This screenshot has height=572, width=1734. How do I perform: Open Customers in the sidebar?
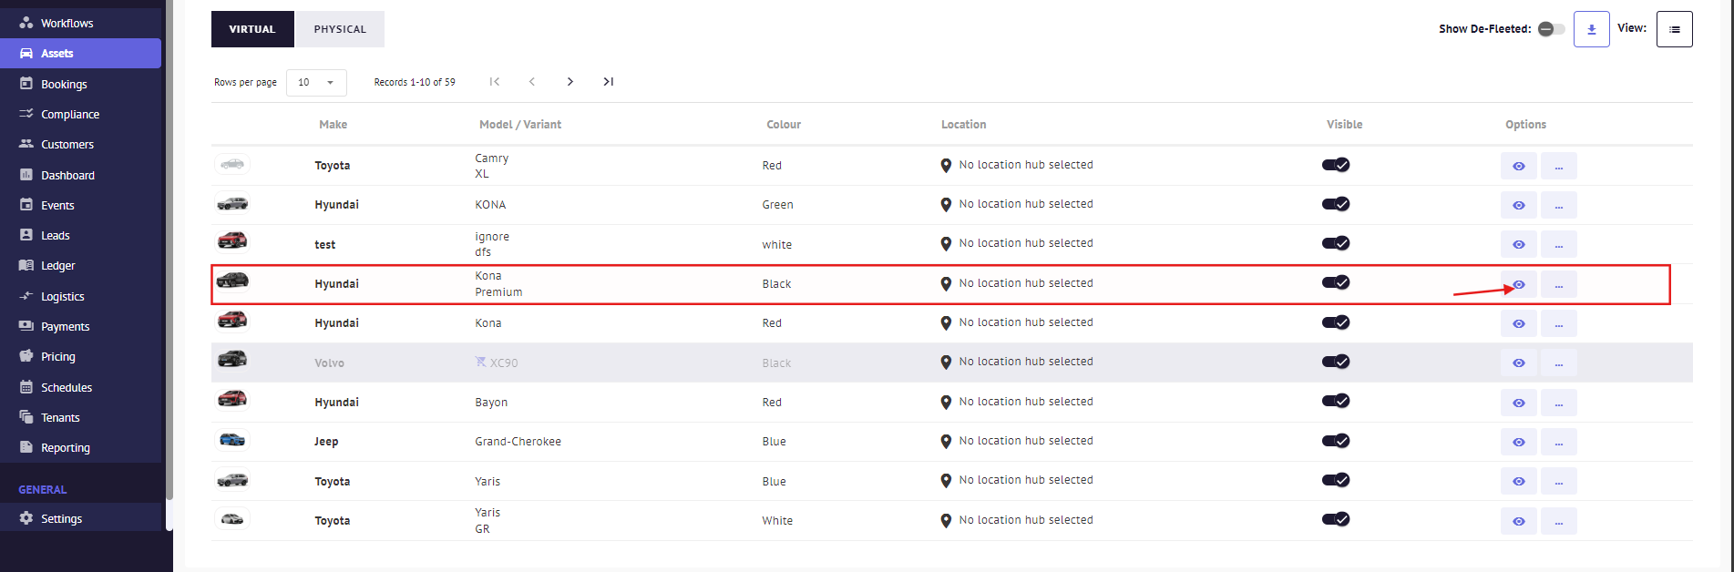(x=80, y=144)
